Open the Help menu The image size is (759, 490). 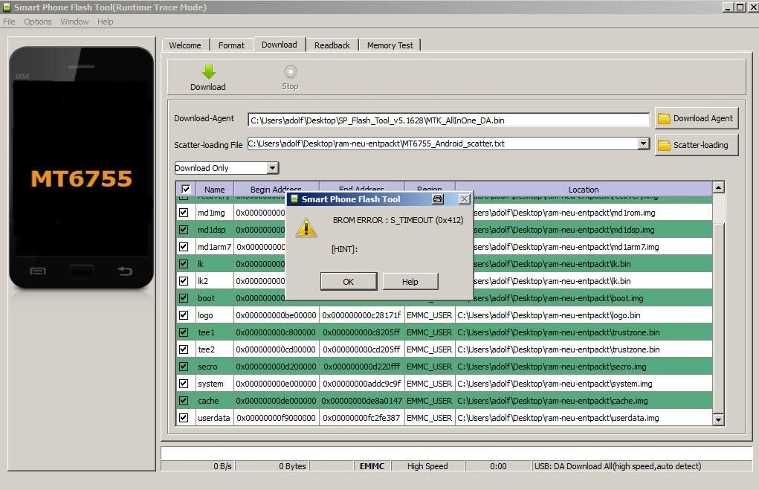[105, 22]
